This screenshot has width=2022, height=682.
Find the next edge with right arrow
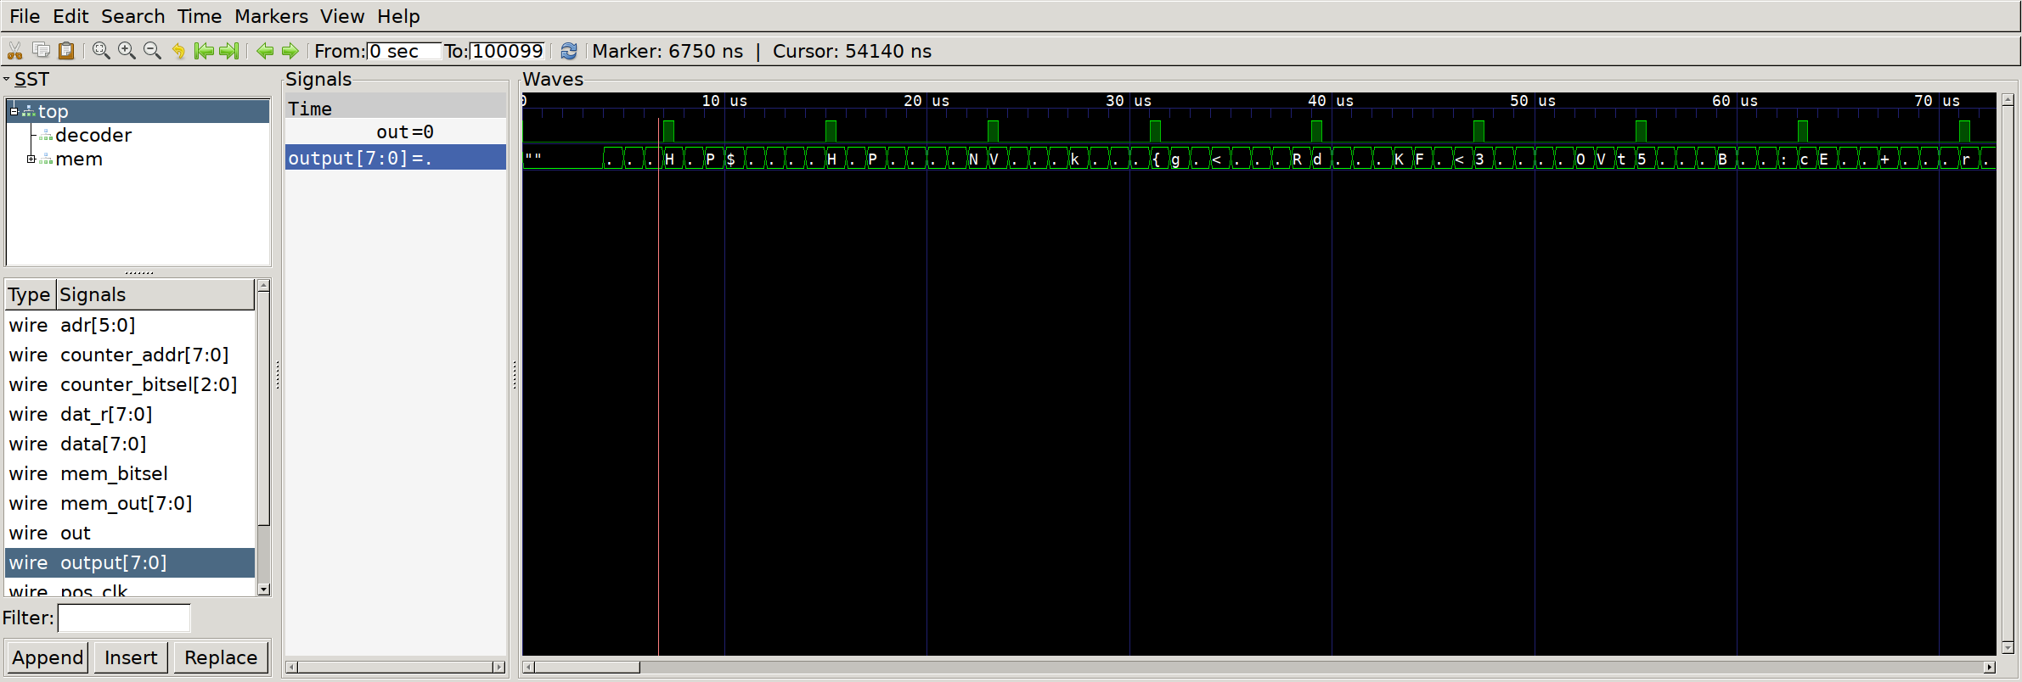tap(290, 51)
